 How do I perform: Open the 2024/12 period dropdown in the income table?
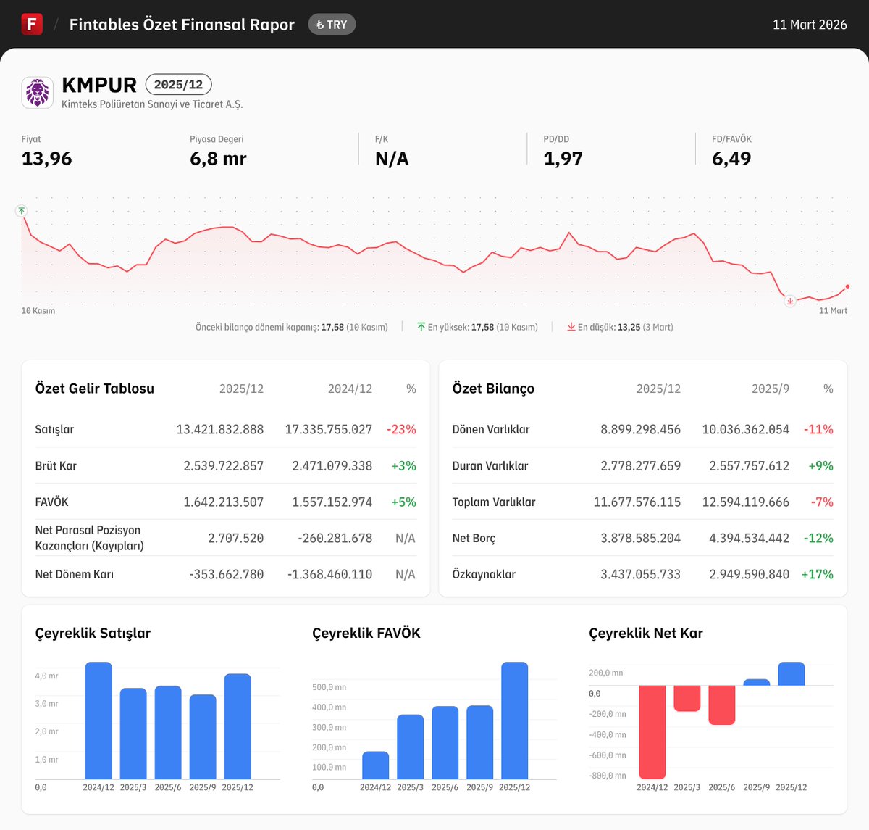pos(349,389)
